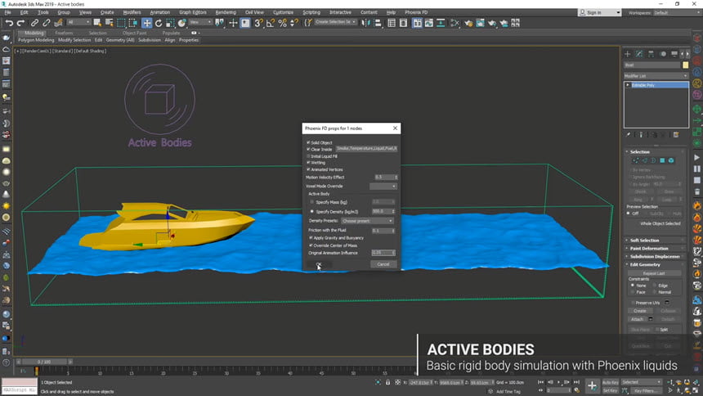Click Cancel in Phoenix FD props dialog
The width and height of the screenshot is (703, 396).
point(383,264)
